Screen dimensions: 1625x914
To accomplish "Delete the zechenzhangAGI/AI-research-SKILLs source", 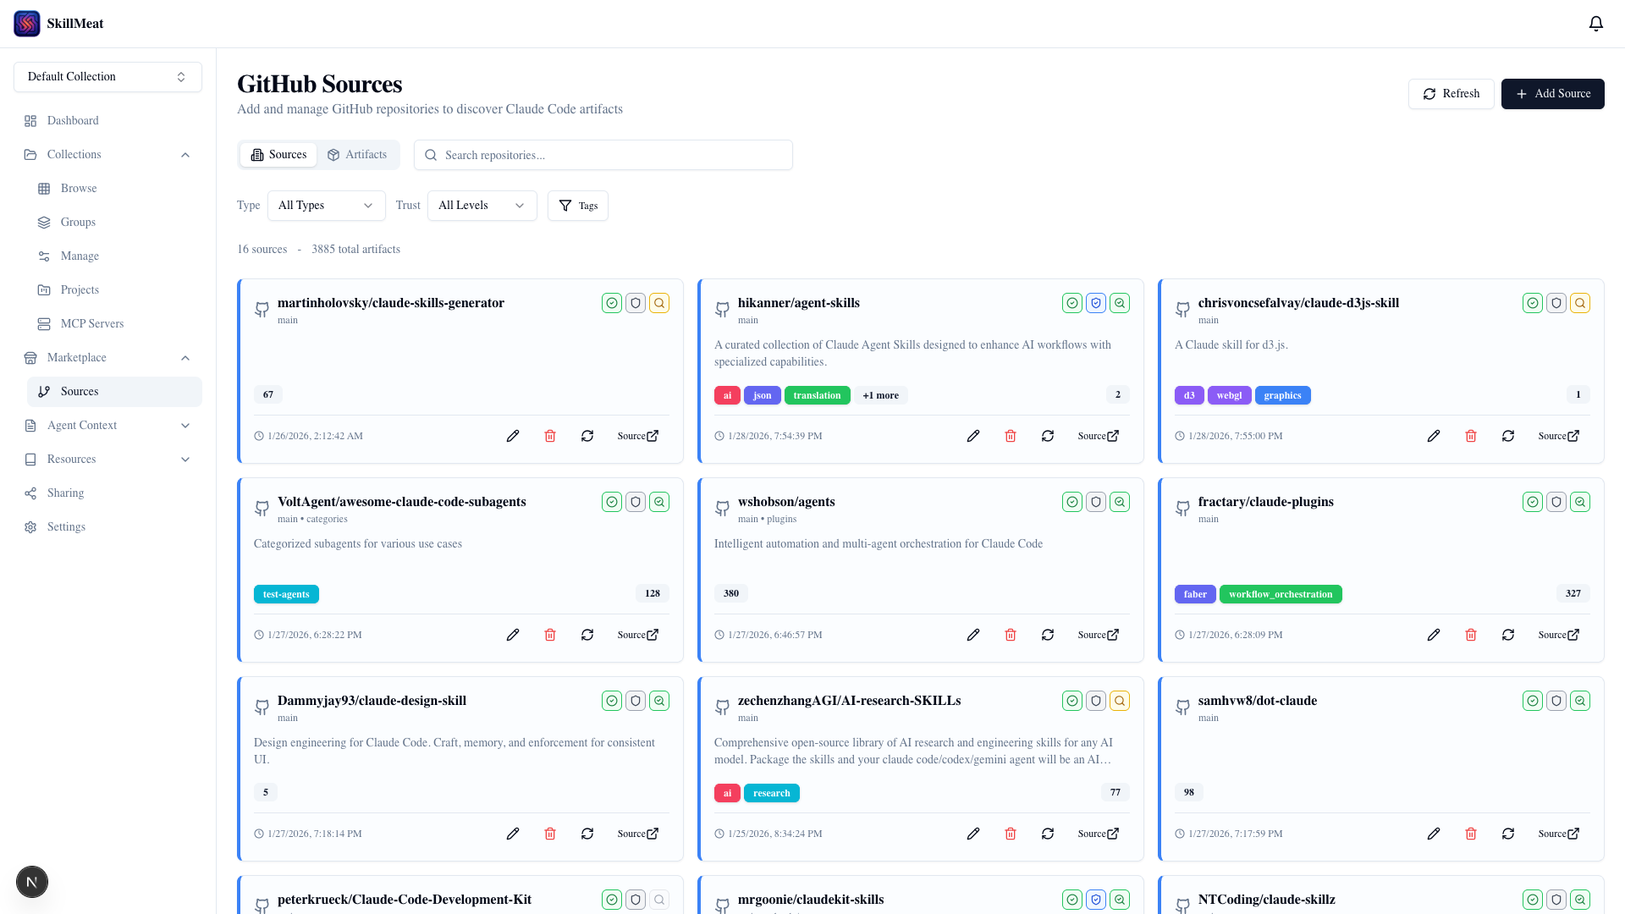I will coord(1011,834).
